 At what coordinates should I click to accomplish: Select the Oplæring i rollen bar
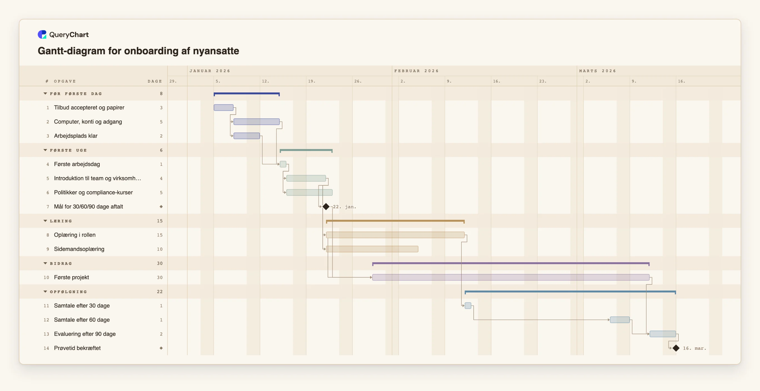395,235
